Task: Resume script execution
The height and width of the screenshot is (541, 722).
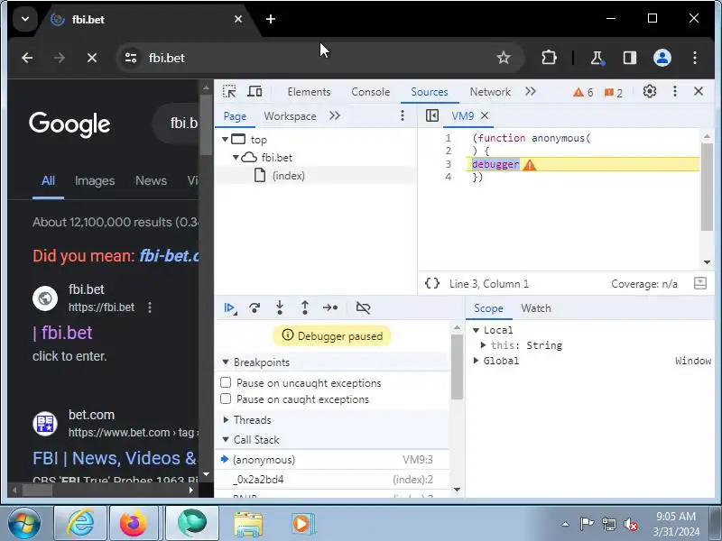Action: pyautogui.click(x=230, y=307)
